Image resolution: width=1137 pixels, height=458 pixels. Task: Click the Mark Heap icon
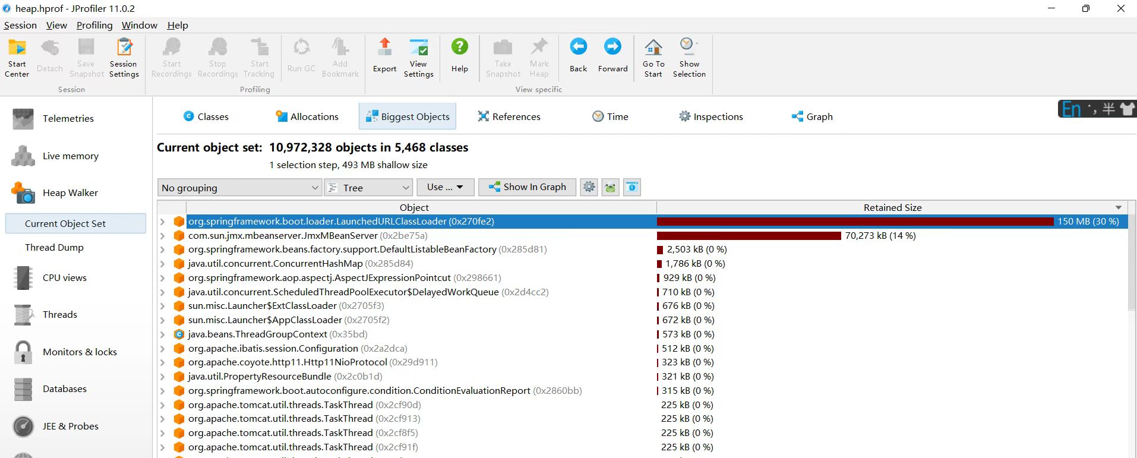pyautogui.click(x=539, y=58)
